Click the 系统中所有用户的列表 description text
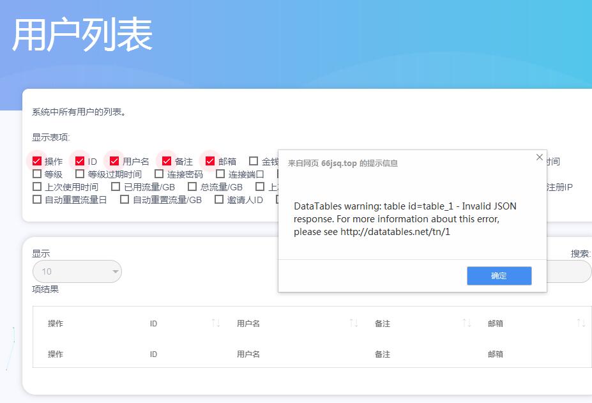 (x=79, y=112)
